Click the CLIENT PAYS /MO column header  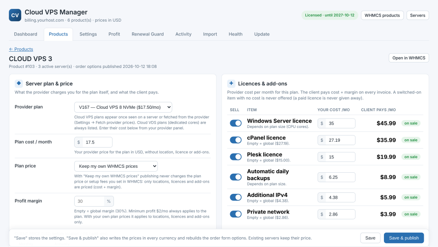coord(378,110)
